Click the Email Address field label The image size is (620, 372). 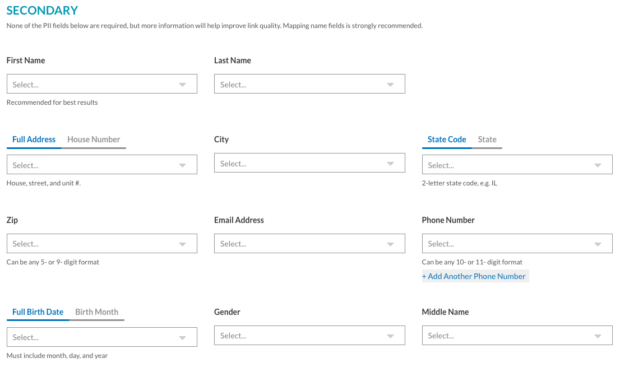pyautogui.click(x=239, y=220)
